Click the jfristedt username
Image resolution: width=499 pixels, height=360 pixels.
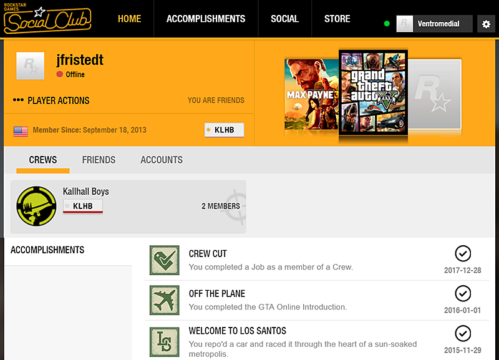tap(80, 59)
